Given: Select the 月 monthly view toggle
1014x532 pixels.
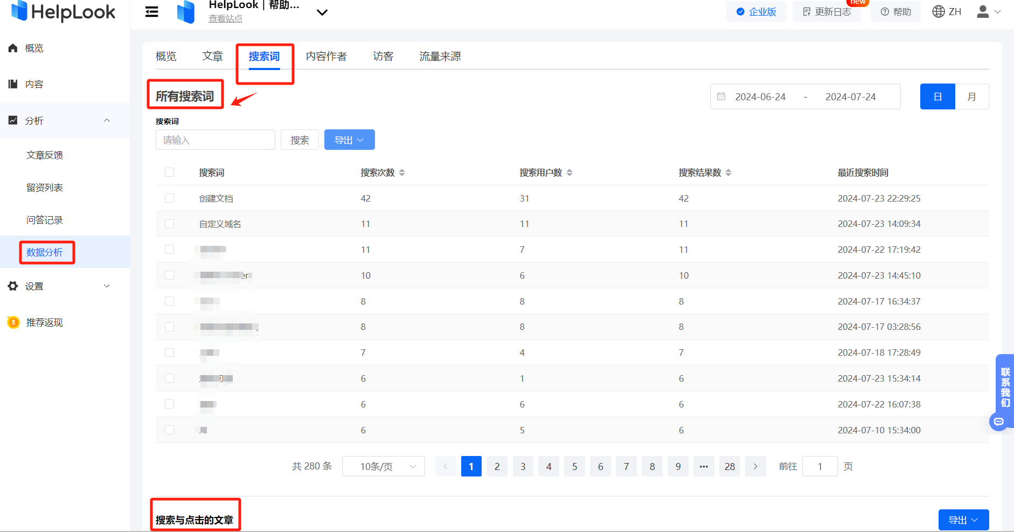Looking at the screenshot, I should pos(972,96).
